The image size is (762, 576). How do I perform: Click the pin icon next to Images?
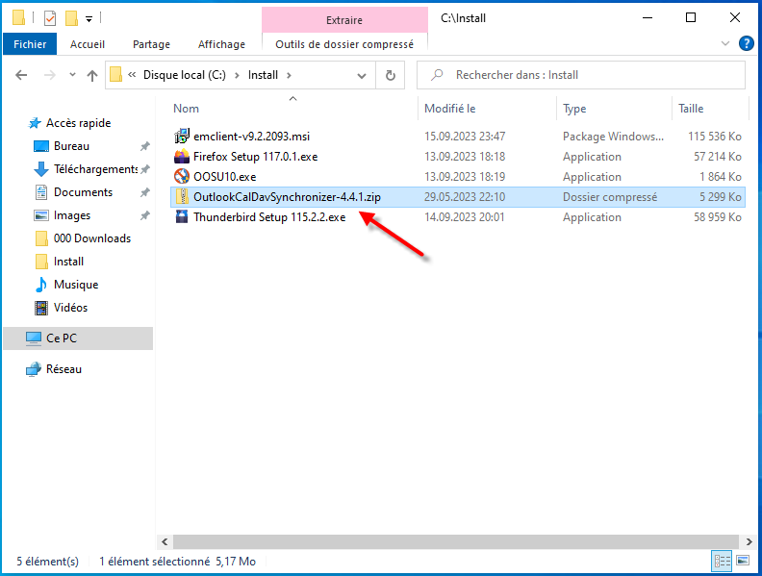(x=145, y=215)
